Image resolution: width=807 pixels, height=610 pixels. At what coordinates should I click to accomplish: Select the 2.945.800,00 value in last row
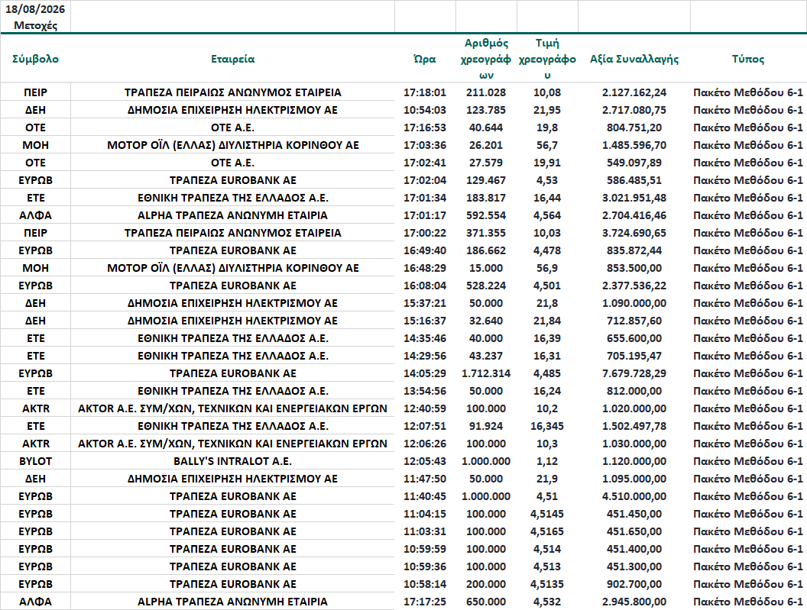click(x=634, y=602)
